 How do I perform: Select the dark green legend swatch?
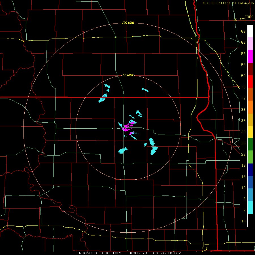(250, 144)
